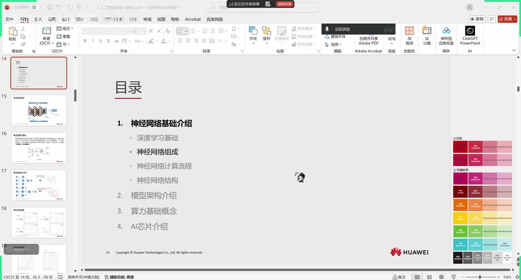Increase font size with larger A icon

click(x=151, y=31)
